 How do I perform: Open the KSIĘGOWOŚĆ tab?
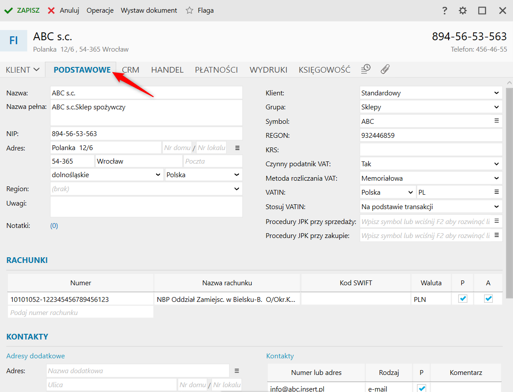[324, 70]
